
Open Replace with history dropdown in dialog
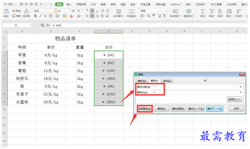tap(241, 92)
